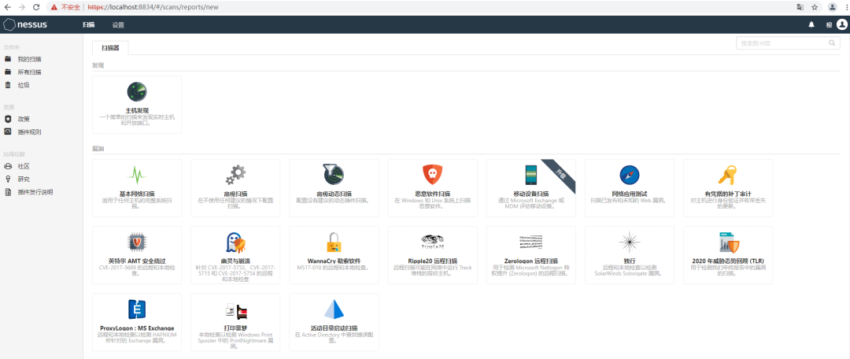Open 所有扫描 folder in sidebar
This screenshot has width=850, height=359.
coord(29,72)
